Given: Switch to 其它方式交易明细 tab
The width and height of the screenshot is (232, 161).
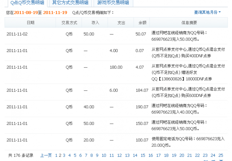Looking at the screenshot, I should coord(70,3).
